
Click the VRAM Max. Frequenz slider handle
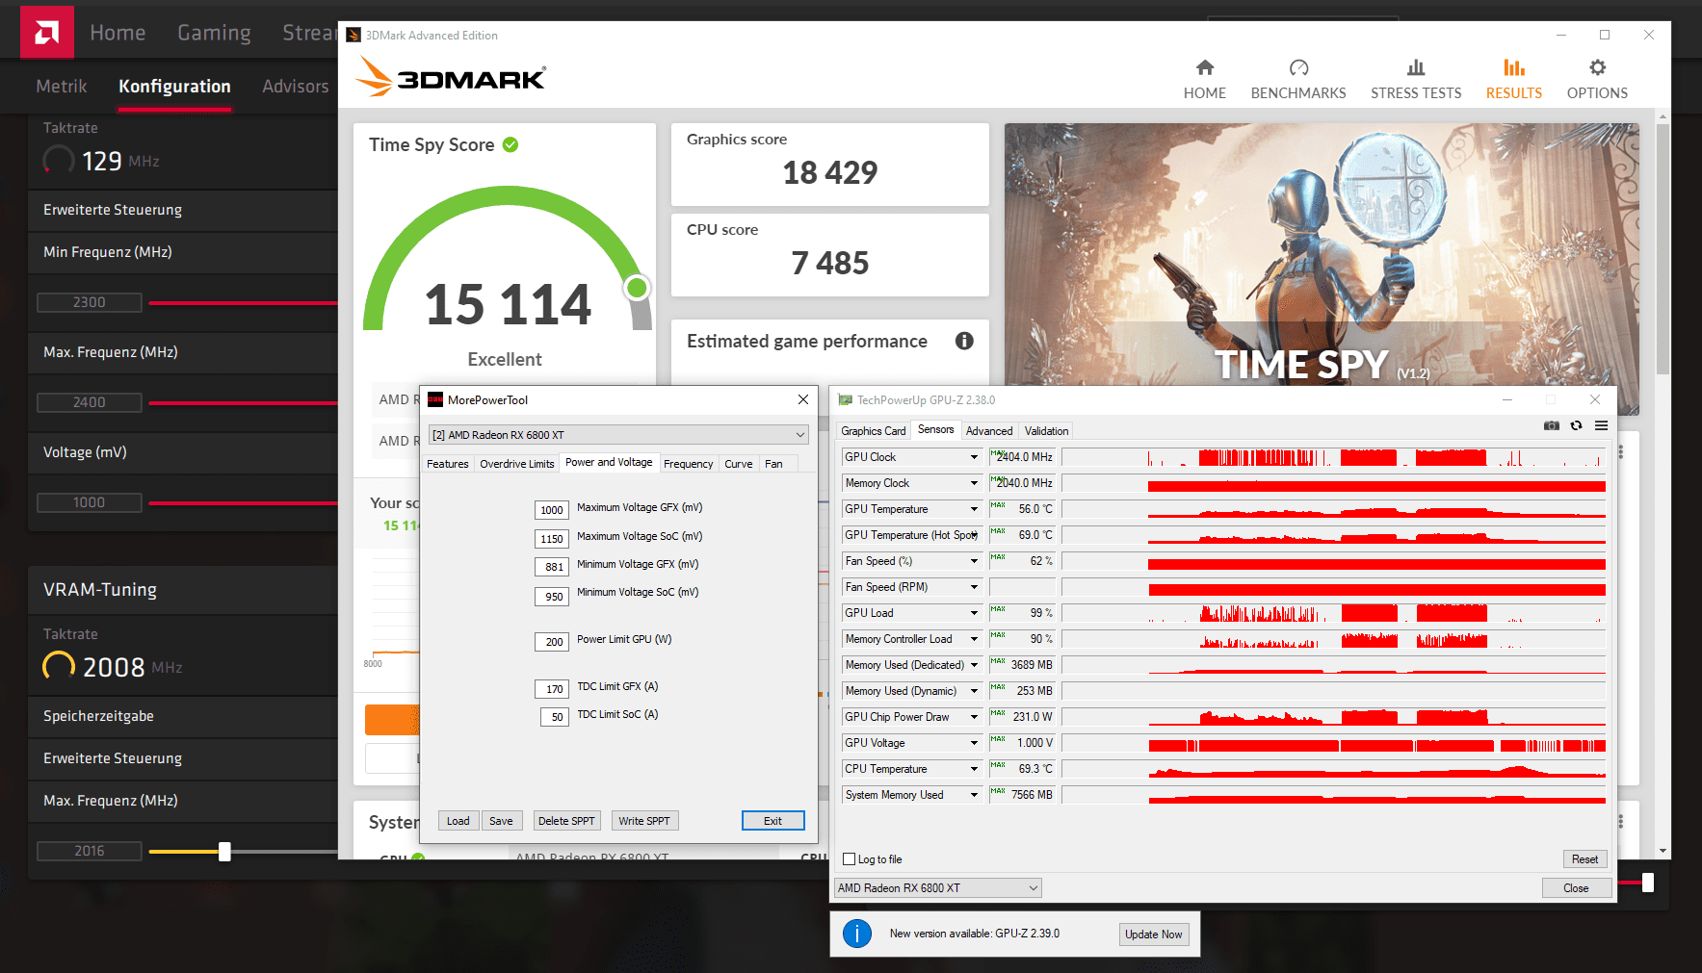pos(224,852)
